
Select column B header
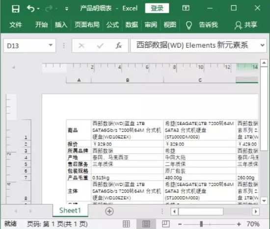click(128, 80)
